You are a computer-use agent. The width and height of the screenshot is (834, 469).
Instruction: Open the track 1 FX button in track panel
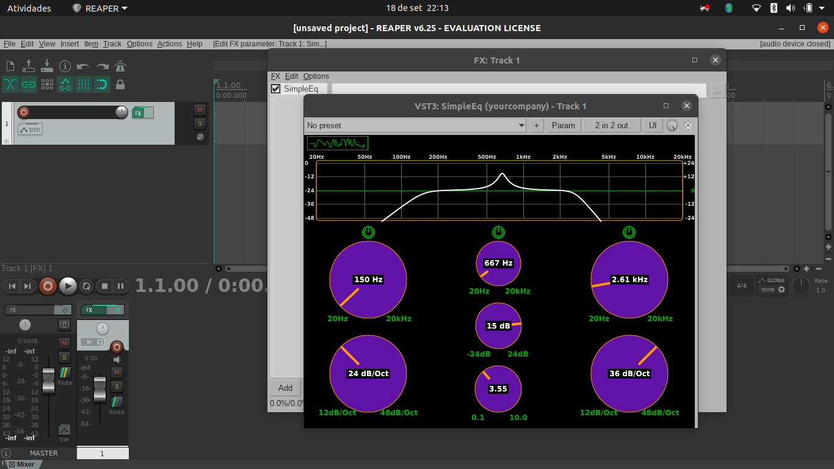[138, 113]
